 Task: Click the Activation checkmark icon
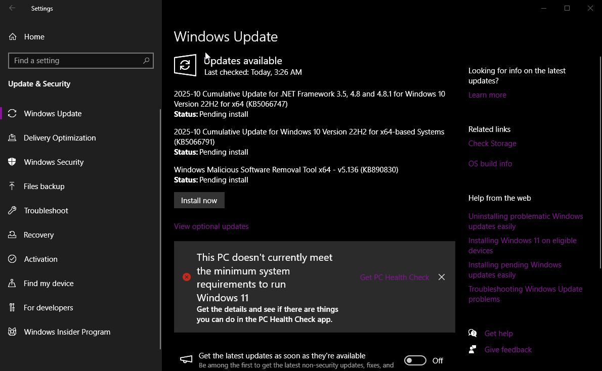(13, 259)
